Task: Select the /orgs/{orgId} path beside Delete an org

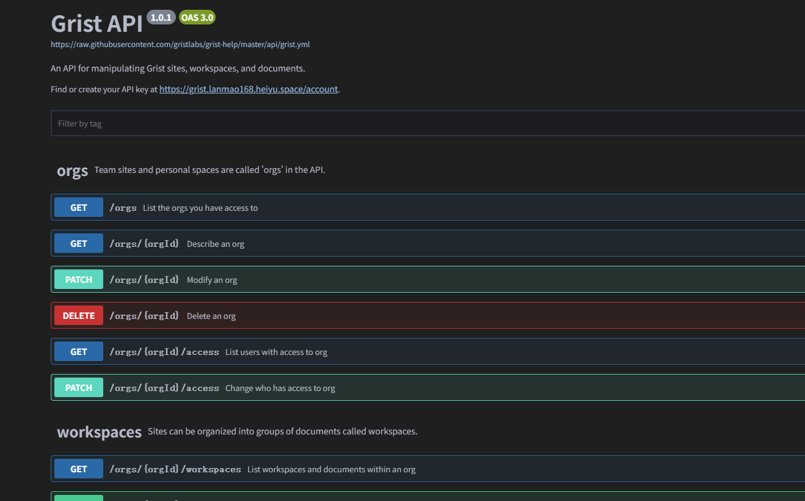Action: (144, 316)
